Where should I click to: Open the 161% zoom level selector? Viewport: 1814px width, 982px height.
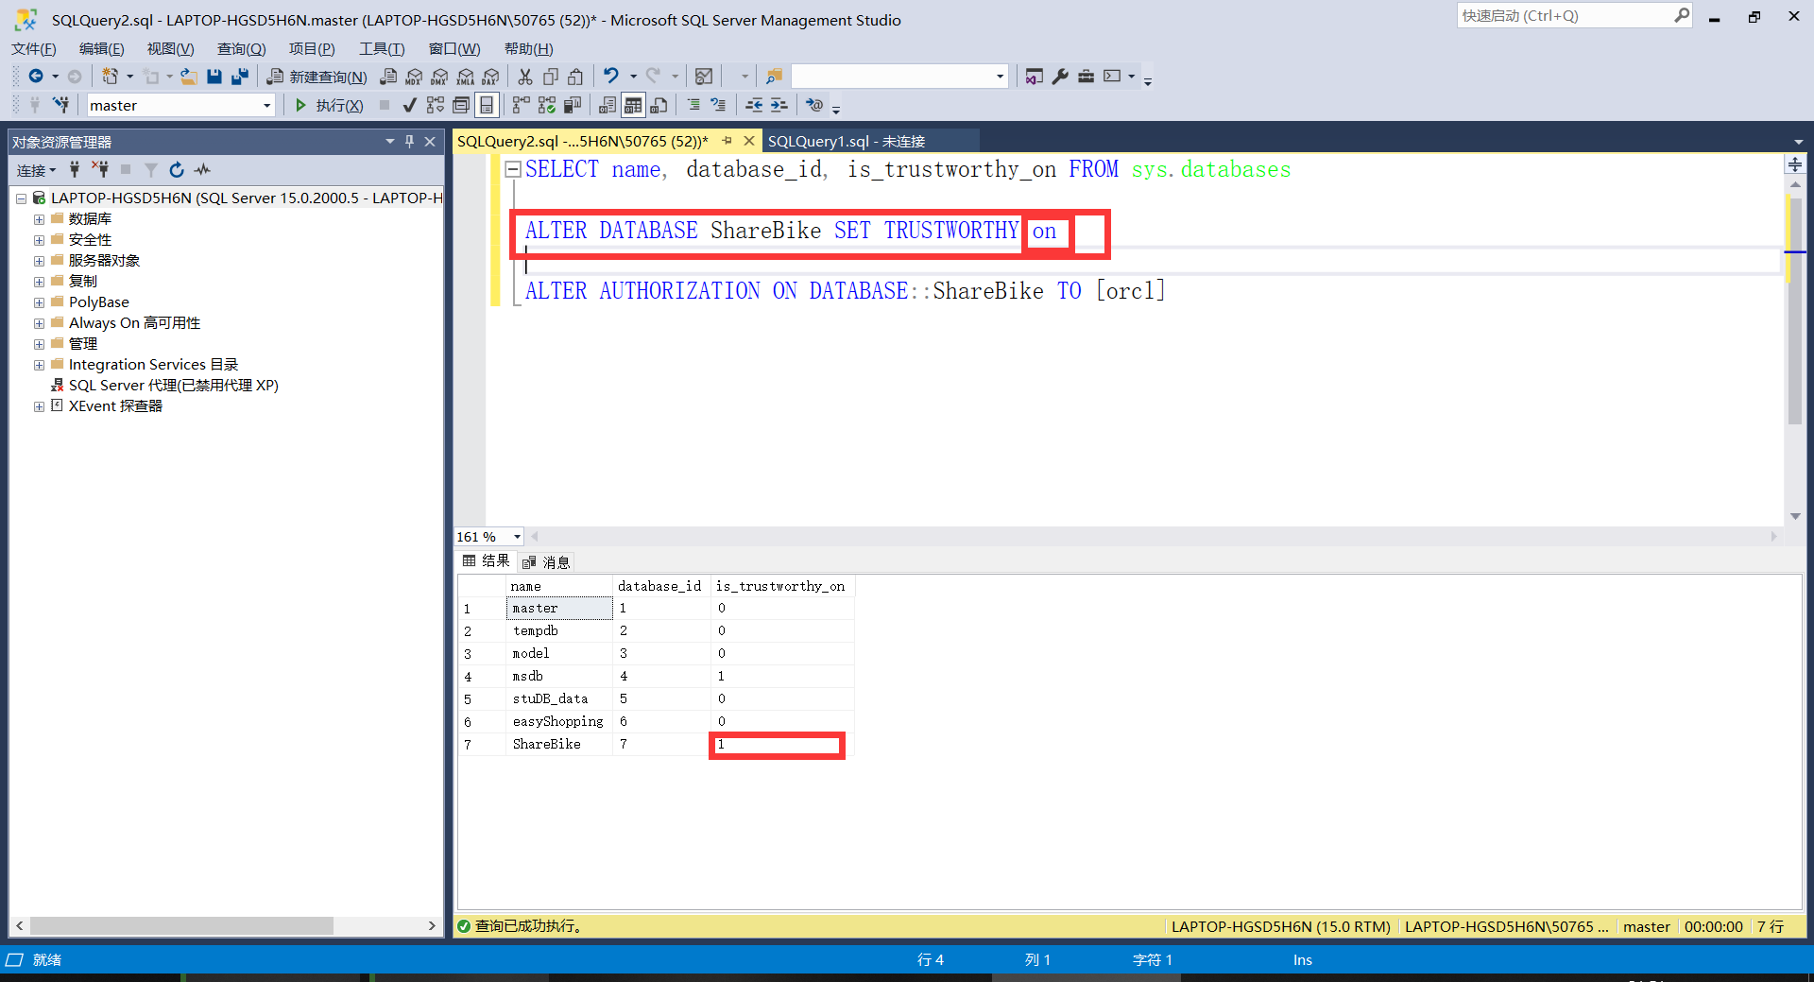click(x=487, y=537)
